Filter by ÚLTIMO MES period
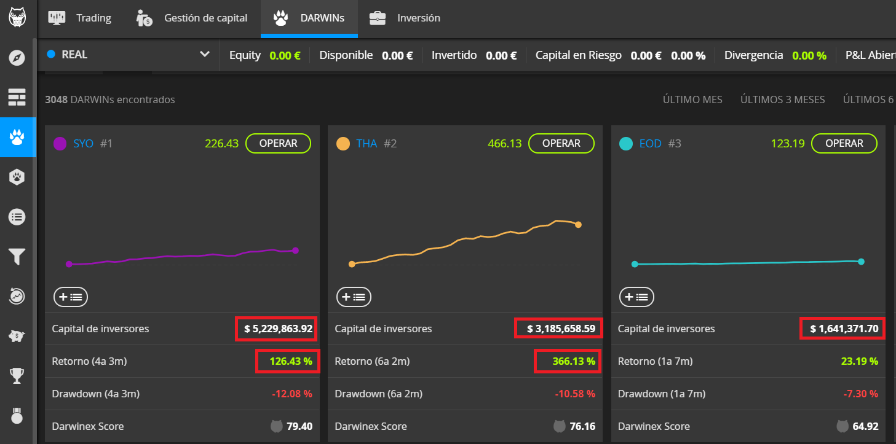Image resolution: width=896 pixels, height=444 pixels. pos(692,99)
